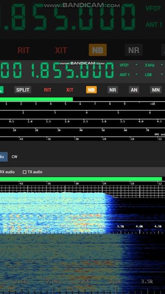
Task: Click the RX audio label
Action: 7,172
